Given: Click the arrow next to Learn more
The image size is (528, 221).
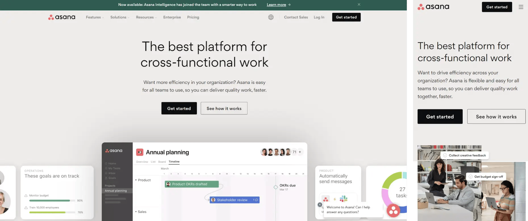Looking at the screenshot, I should coord(289,5).
